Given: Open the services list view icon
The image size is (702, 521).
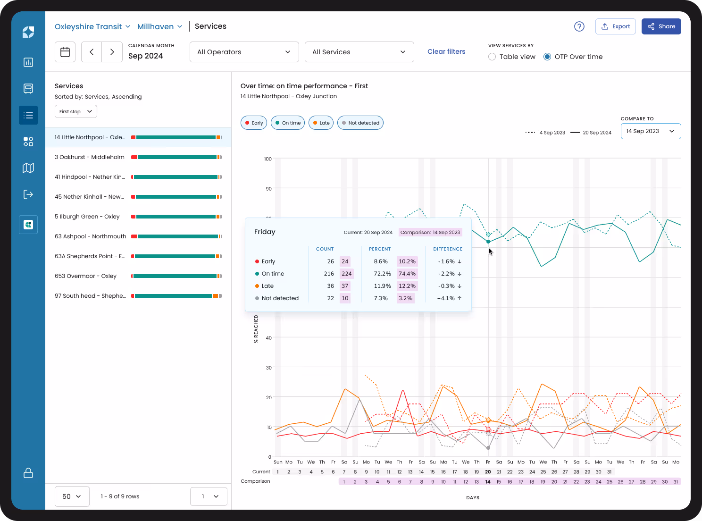Looking at the screenshot, I should (28, 115).
